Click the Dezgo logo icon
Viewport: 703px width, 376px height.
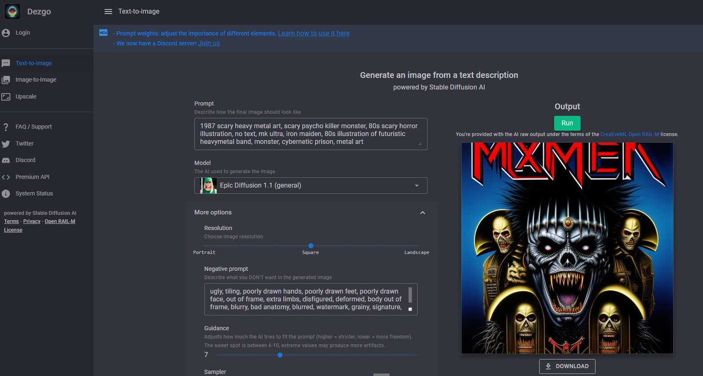coord(12,12)
